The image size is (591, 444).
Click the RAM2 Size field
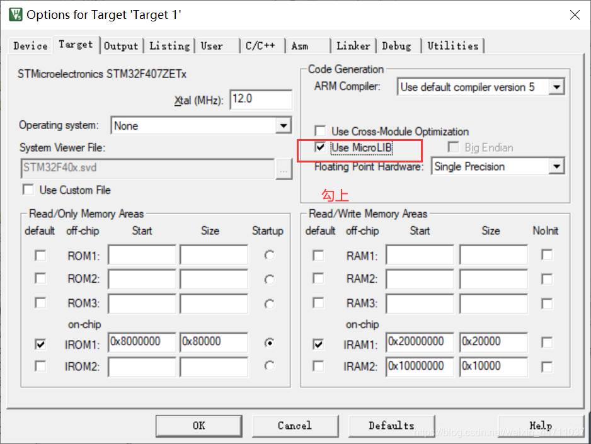click(493, 279)
